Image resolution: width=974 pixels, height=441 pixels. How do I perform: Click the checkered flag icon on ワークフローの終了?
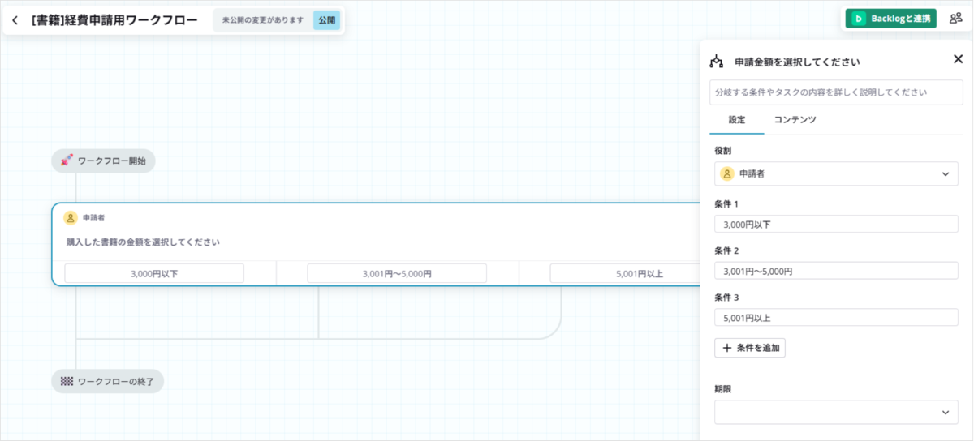click(x=67, y=380)
